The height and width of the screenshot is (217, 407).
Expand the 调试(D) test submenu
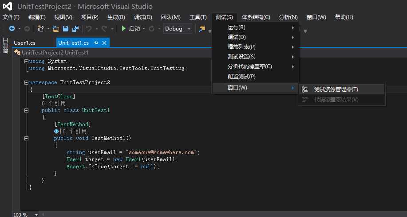point(255,37)
